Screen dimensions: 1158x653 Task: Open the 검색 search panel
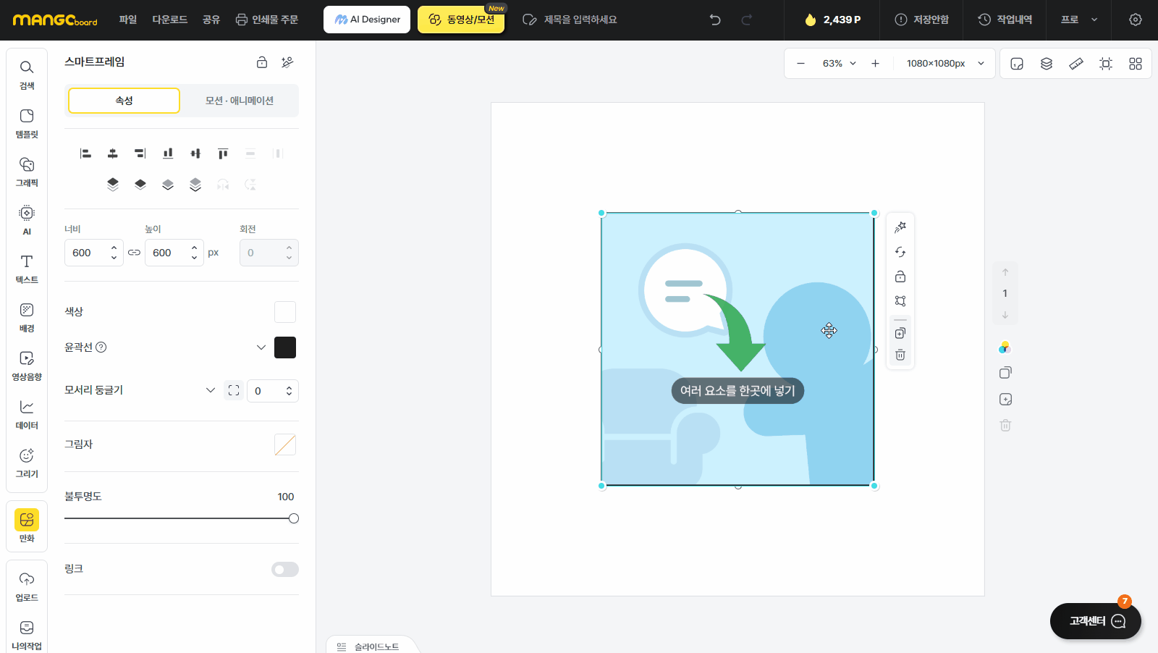tap(27, 75)
